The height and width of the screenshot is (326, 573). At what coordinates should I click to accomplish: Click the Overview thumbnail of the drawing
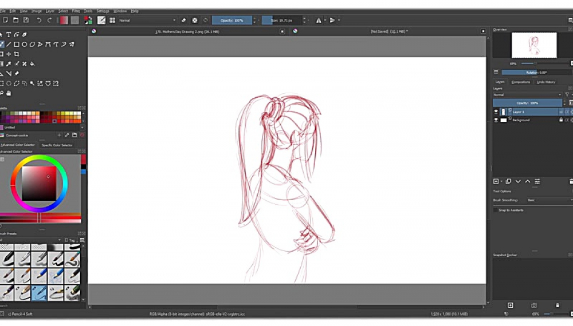tap(534, 45)
